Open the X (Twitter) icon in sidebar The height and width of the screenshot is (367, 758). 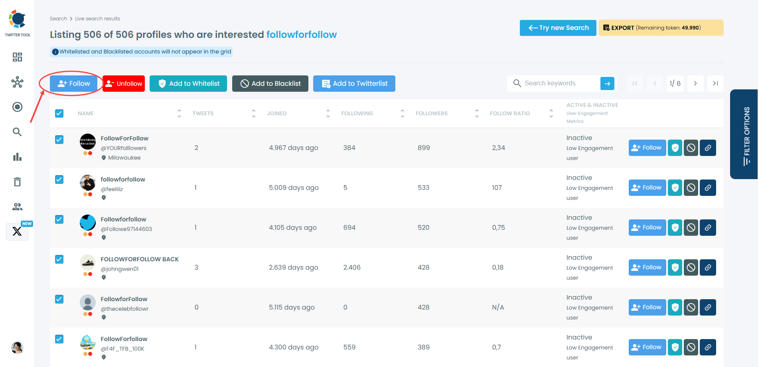pos(17,231)
